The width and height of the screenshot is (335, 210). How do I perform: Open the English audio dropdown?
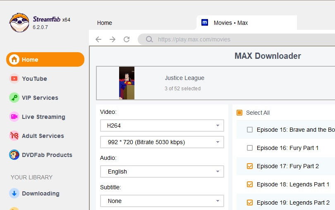pyautogui.click(x=162, y=171)
